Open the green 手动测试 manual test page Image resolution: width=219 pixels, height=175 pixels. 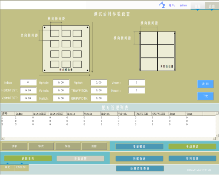click(x=192, y=147)
